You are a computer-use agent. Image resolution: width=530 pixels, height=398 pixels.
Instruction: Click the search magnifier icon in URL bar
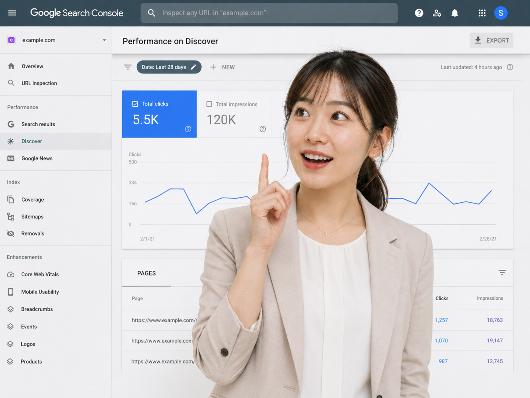(152, 13)
